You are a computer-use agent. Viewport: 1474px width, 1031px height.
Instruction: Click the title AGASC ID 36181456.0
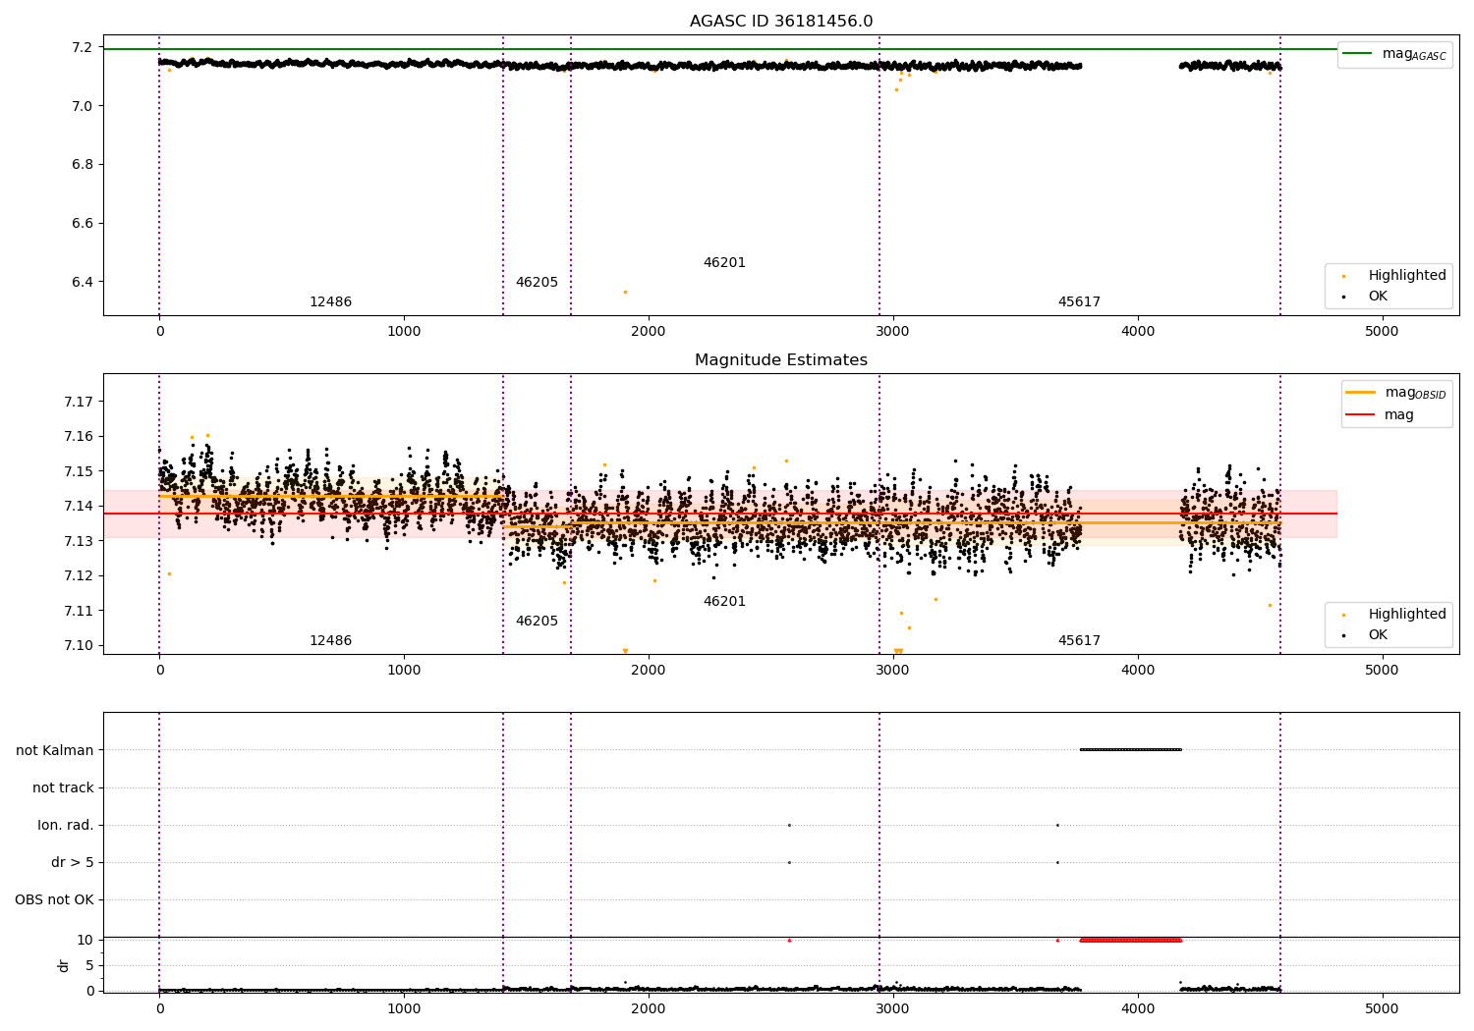pos(781,22)
